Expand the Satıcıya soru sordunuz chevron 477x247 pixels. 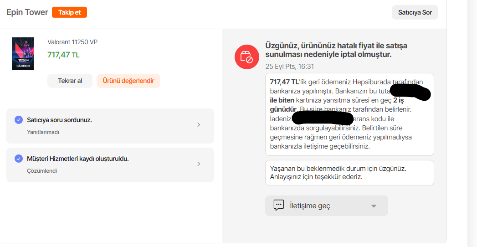pos(199,125)
